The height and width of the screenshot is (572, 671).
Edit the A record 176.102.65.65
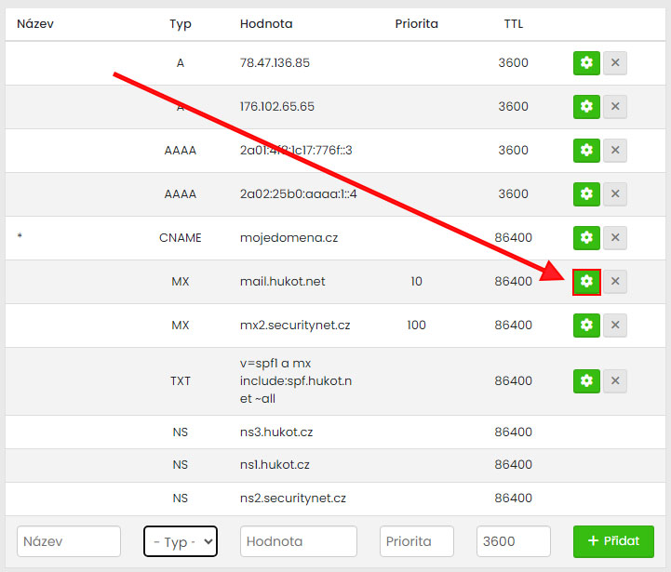(585, 107)
